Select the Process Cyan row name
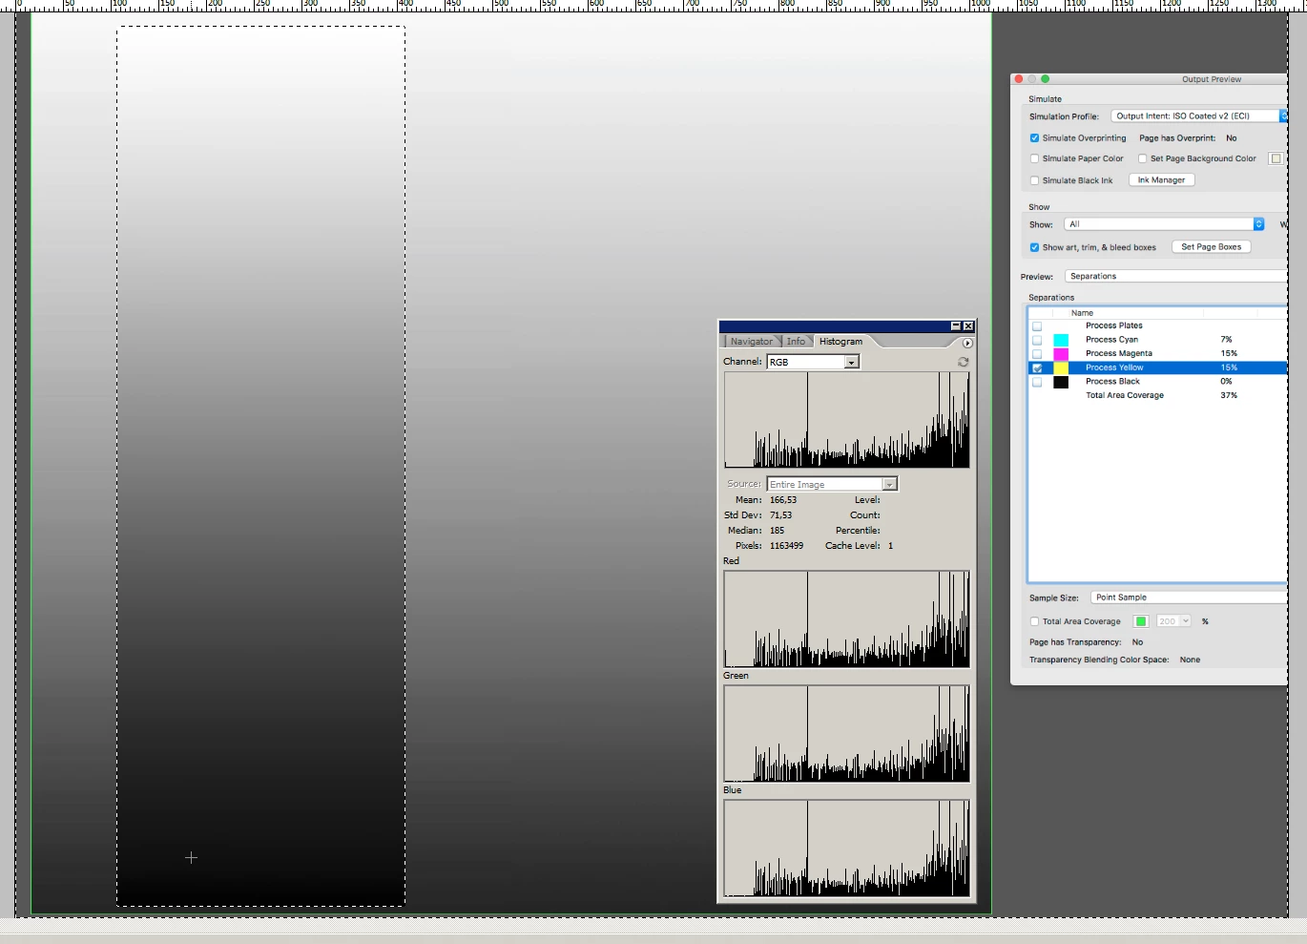Viewport: 1307px width, 944px height. click(1111, 340)
